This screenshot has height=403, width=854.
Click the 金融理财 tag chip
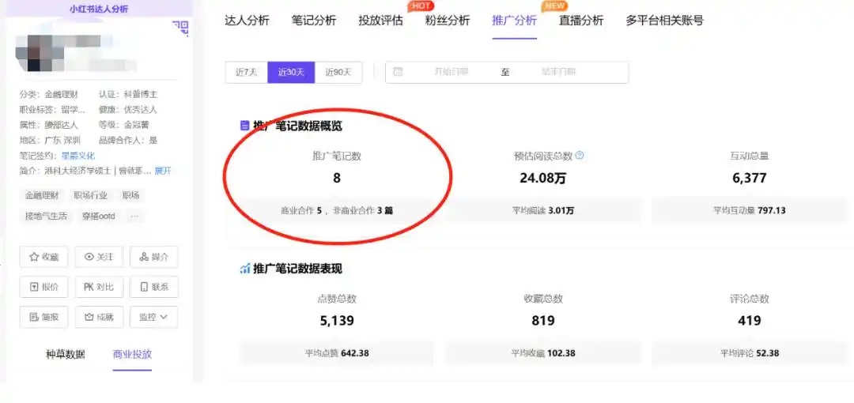42,195
